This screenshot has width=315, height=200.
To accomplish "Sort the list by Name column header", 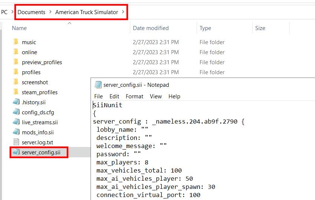I will pos(19,28).
